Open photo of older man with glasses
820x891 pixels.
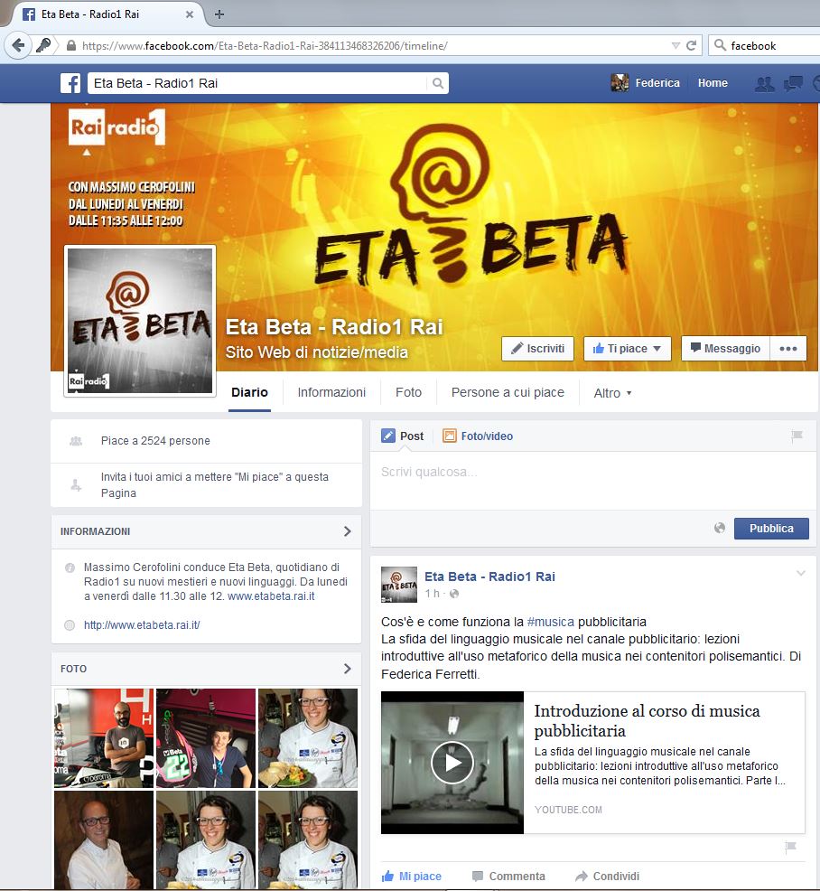[103, 839]
